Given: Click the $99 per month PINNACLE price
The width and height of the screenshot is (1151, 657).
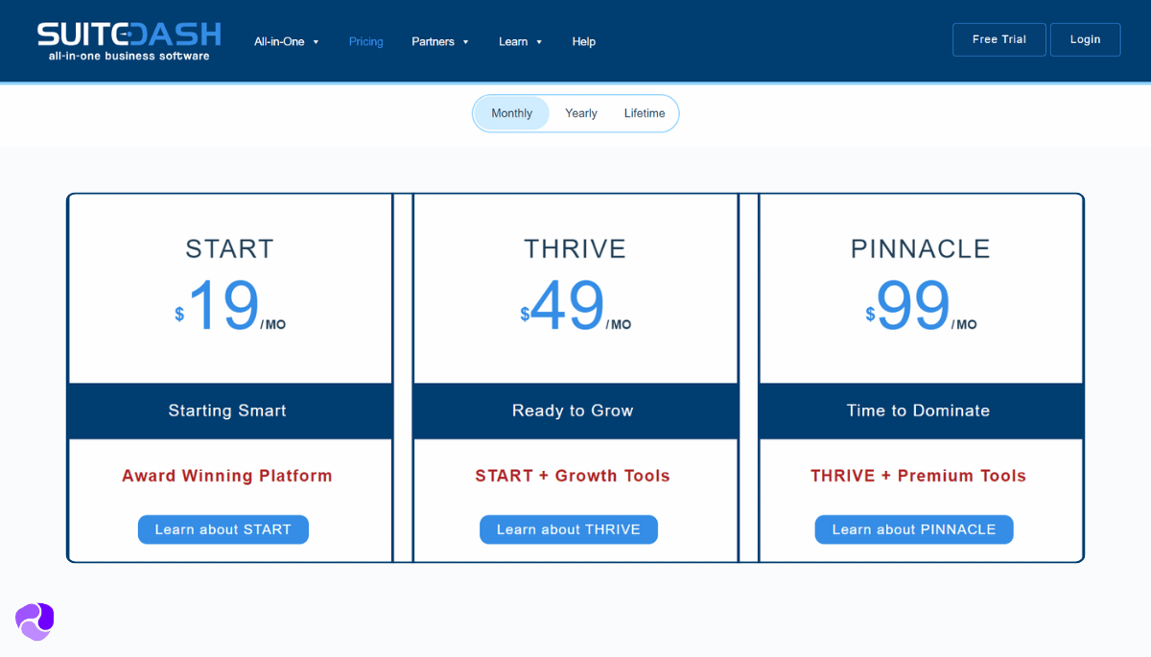Looking at the screenshot, I should [x=919, y=308].
